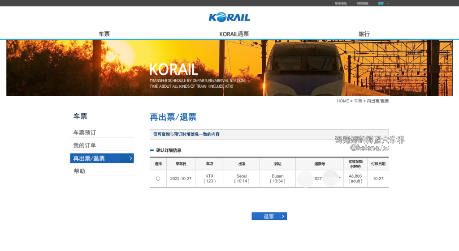The image size is (459, 251).
Task: Click the chevron on 再出票/退票 sidebar item
Action: 130,158
